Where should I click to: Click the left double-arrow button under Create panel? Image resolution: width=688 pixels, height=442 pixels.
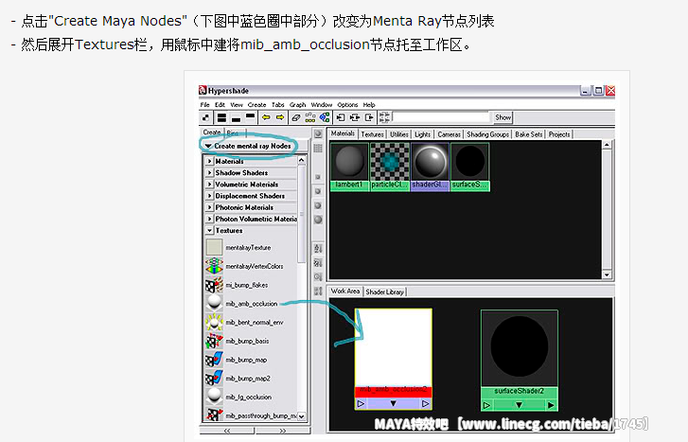[227, 431]
